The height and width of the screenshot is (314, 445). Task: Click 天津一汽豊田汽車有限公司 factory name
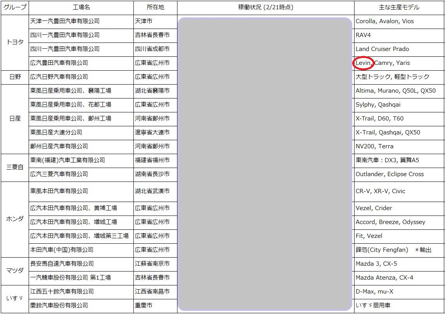[x=65, y=21]
